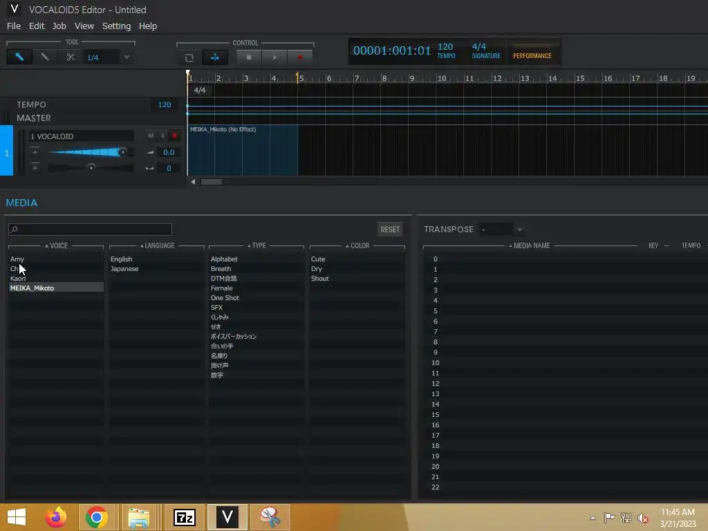Open the Help menu

148,26
